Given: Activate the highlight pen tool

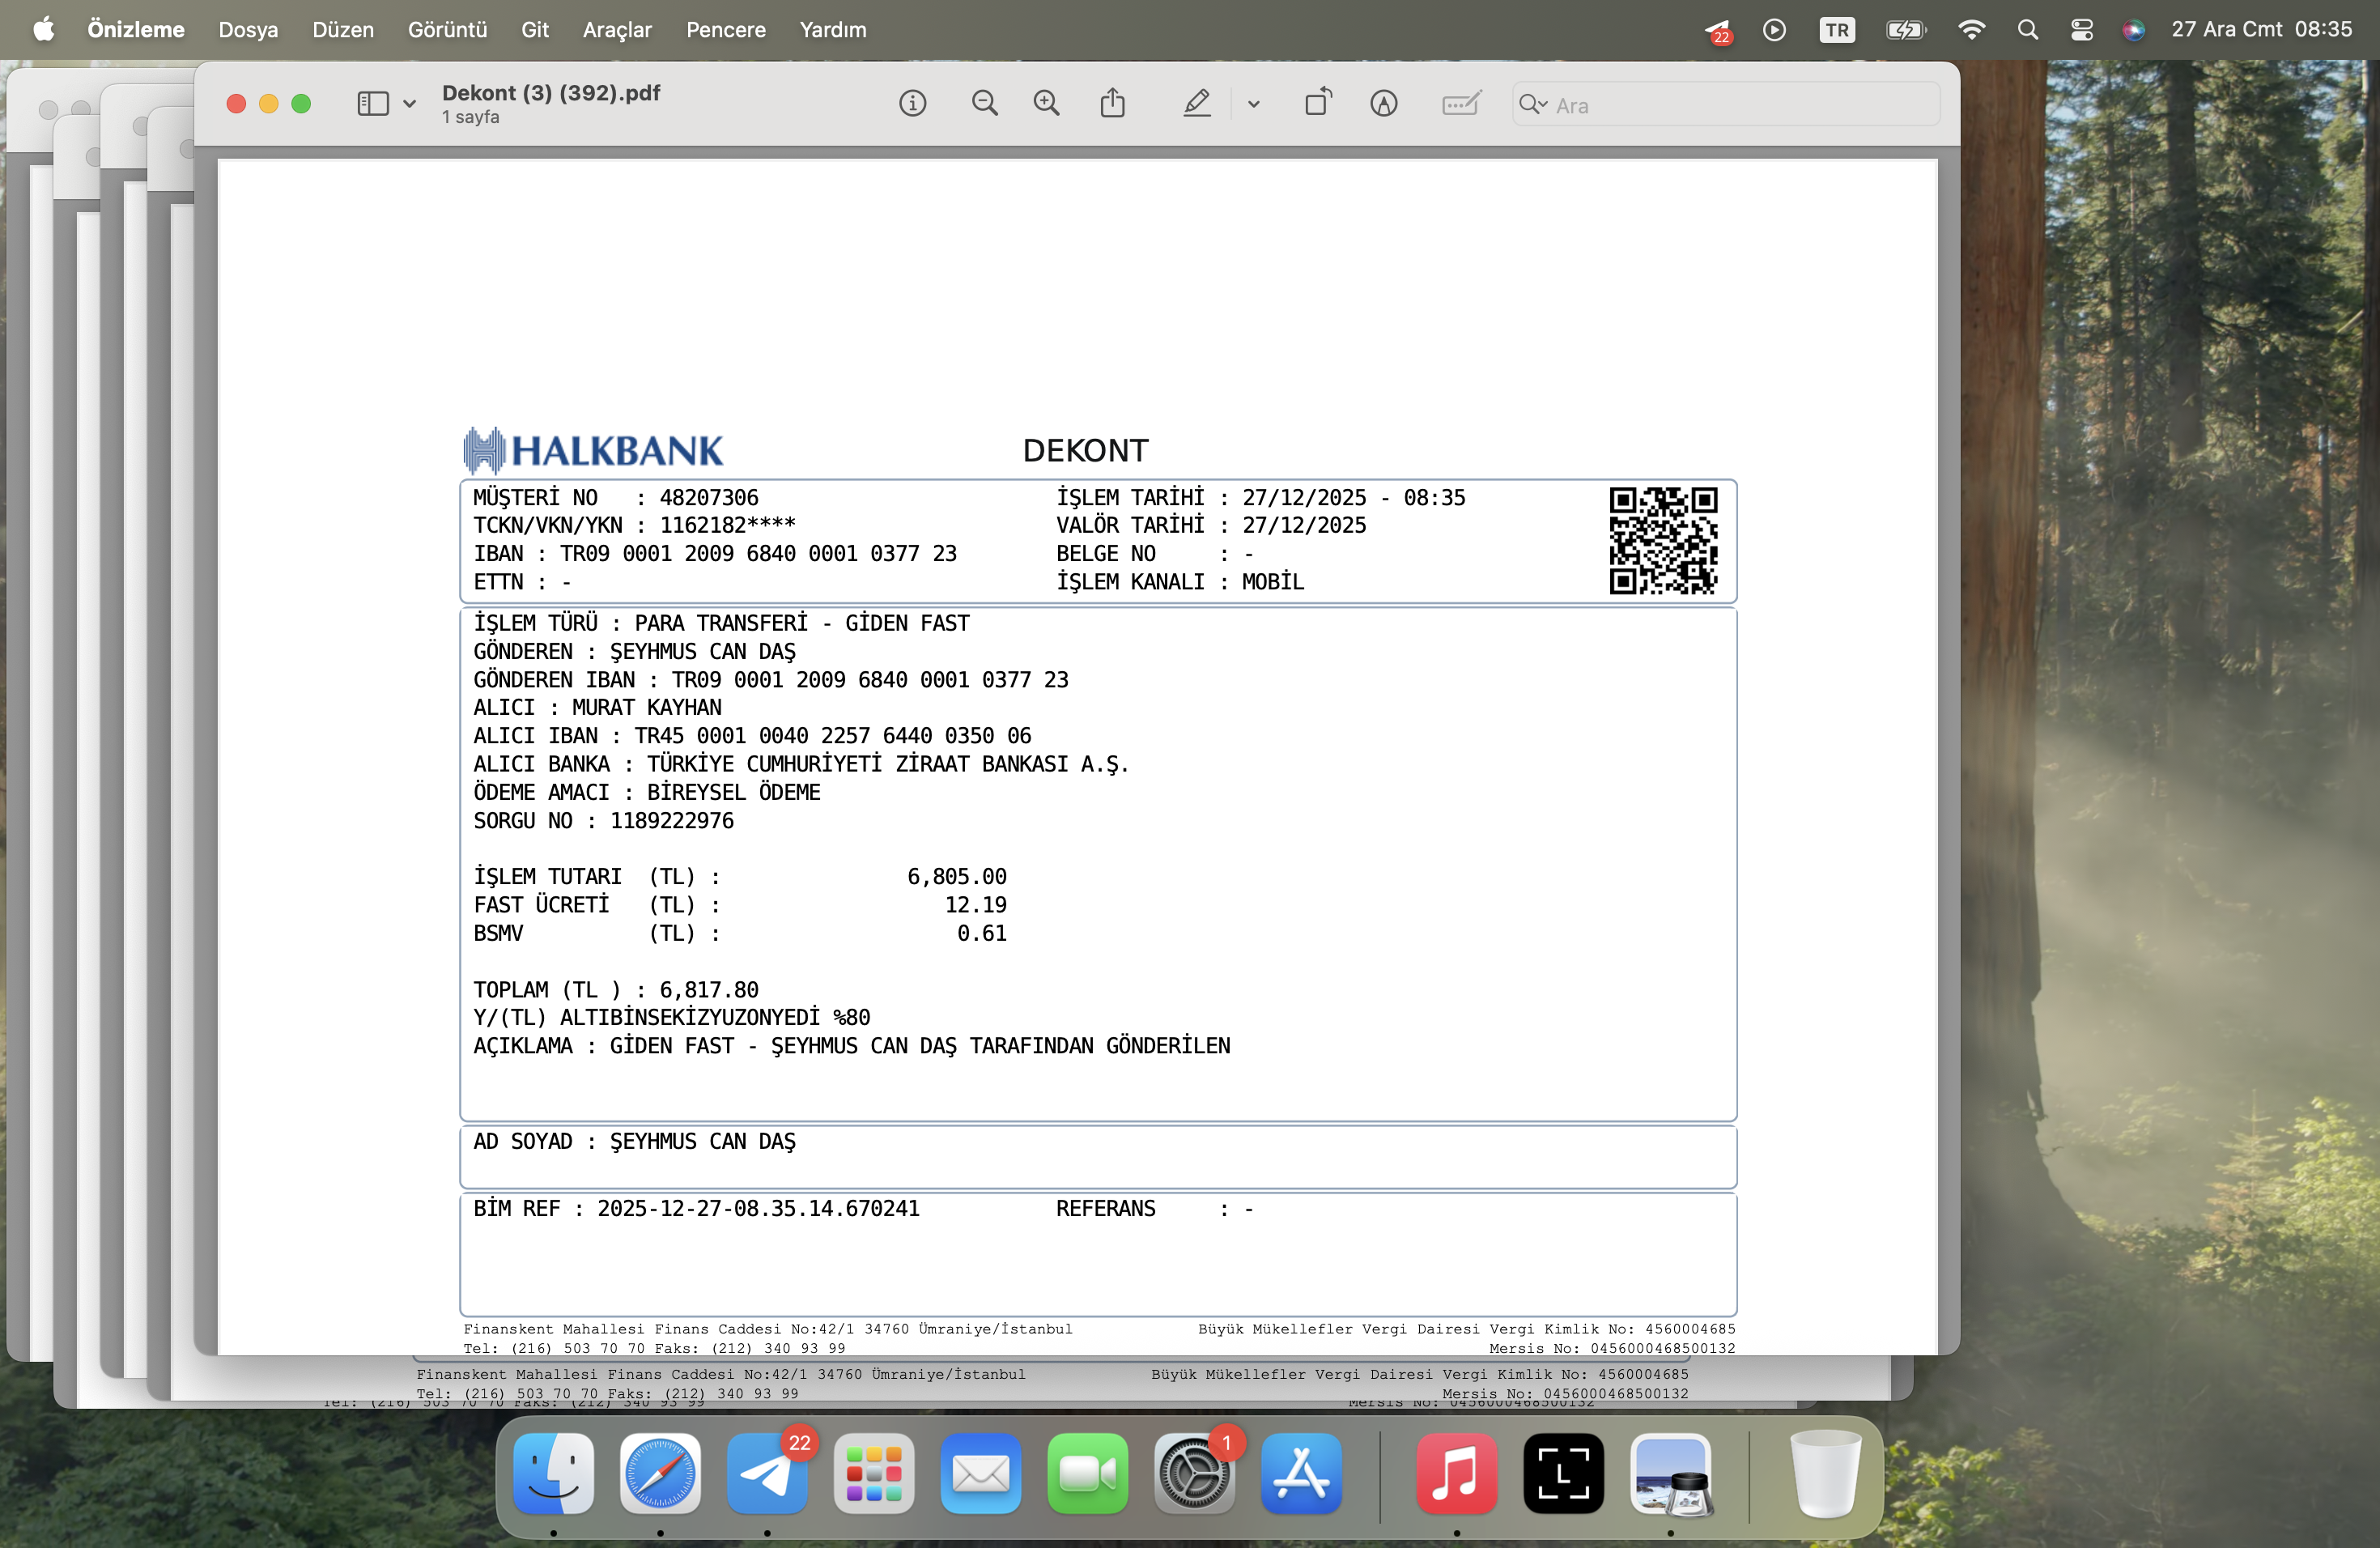Looking at the screenshot, I should click(1197, 103).
